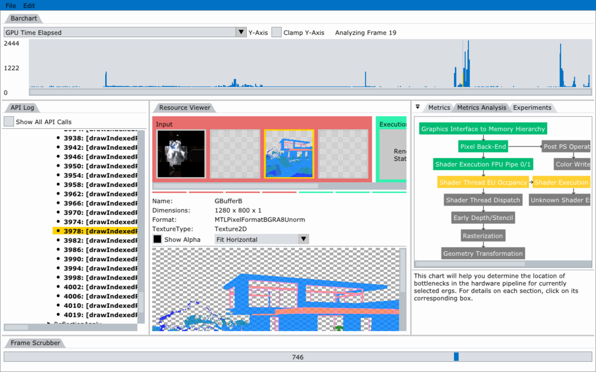Click the Early Depth/Stencil stage box

tap(483, 218)
